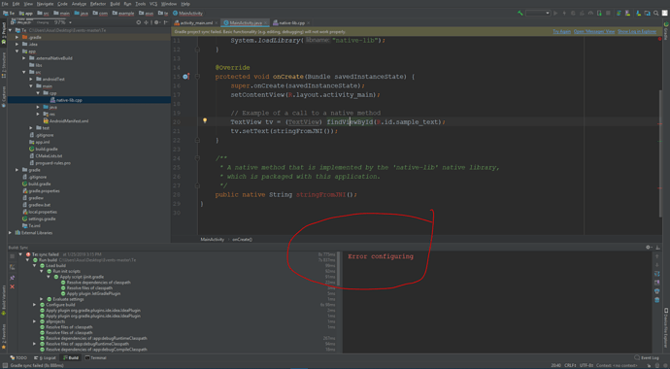The image size is (670, 369).
Task: Click the Collapse All icon in Project panel
Action: pos(146,22)
